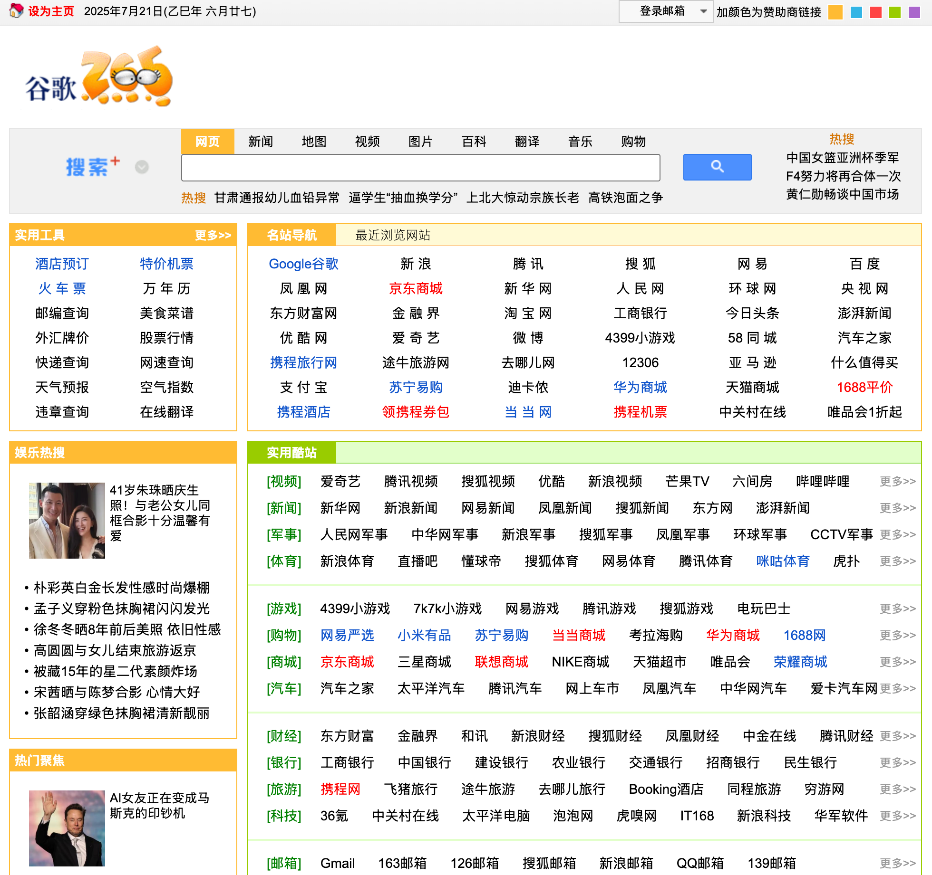Pick the orange sponsor color swatch
Viewport: 932px width, 875px height.
pos(835,12)
